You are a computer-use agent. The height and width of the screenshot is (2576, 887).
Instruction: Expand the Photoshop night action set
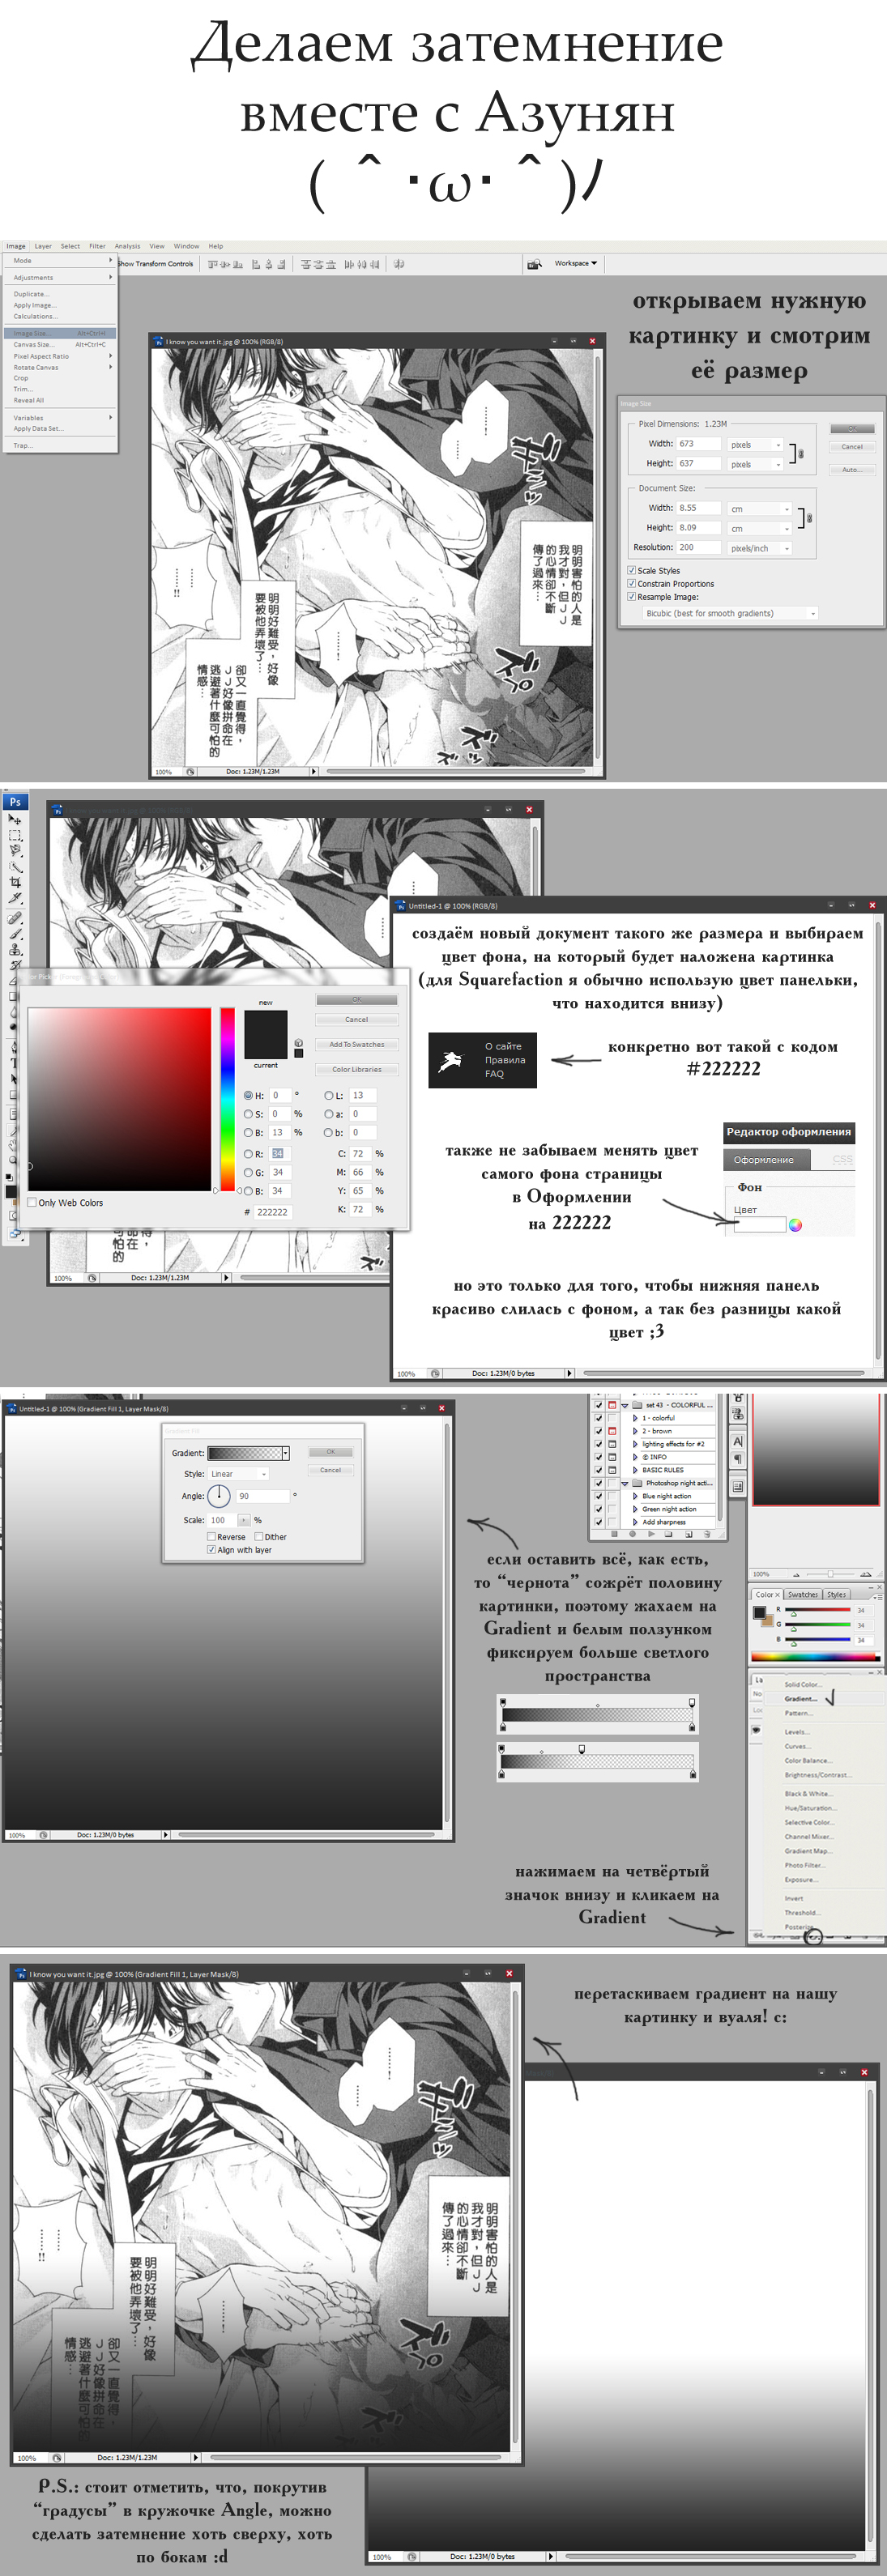(x=625, y=1483)
